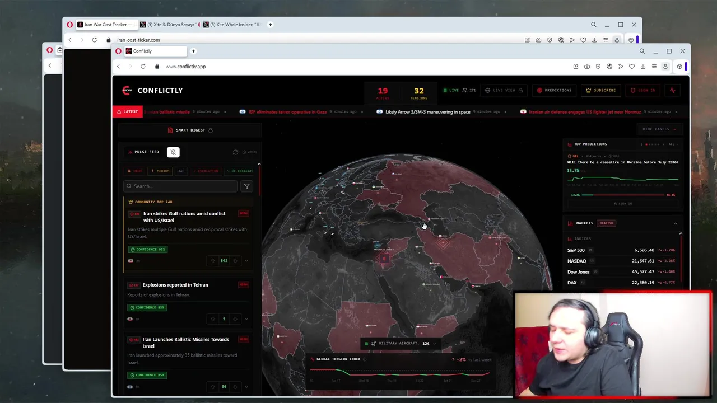This screenshot has width=717, height=403.
Task: Click the Iran hotspot marker on globe
Action: tap(443, 242)
